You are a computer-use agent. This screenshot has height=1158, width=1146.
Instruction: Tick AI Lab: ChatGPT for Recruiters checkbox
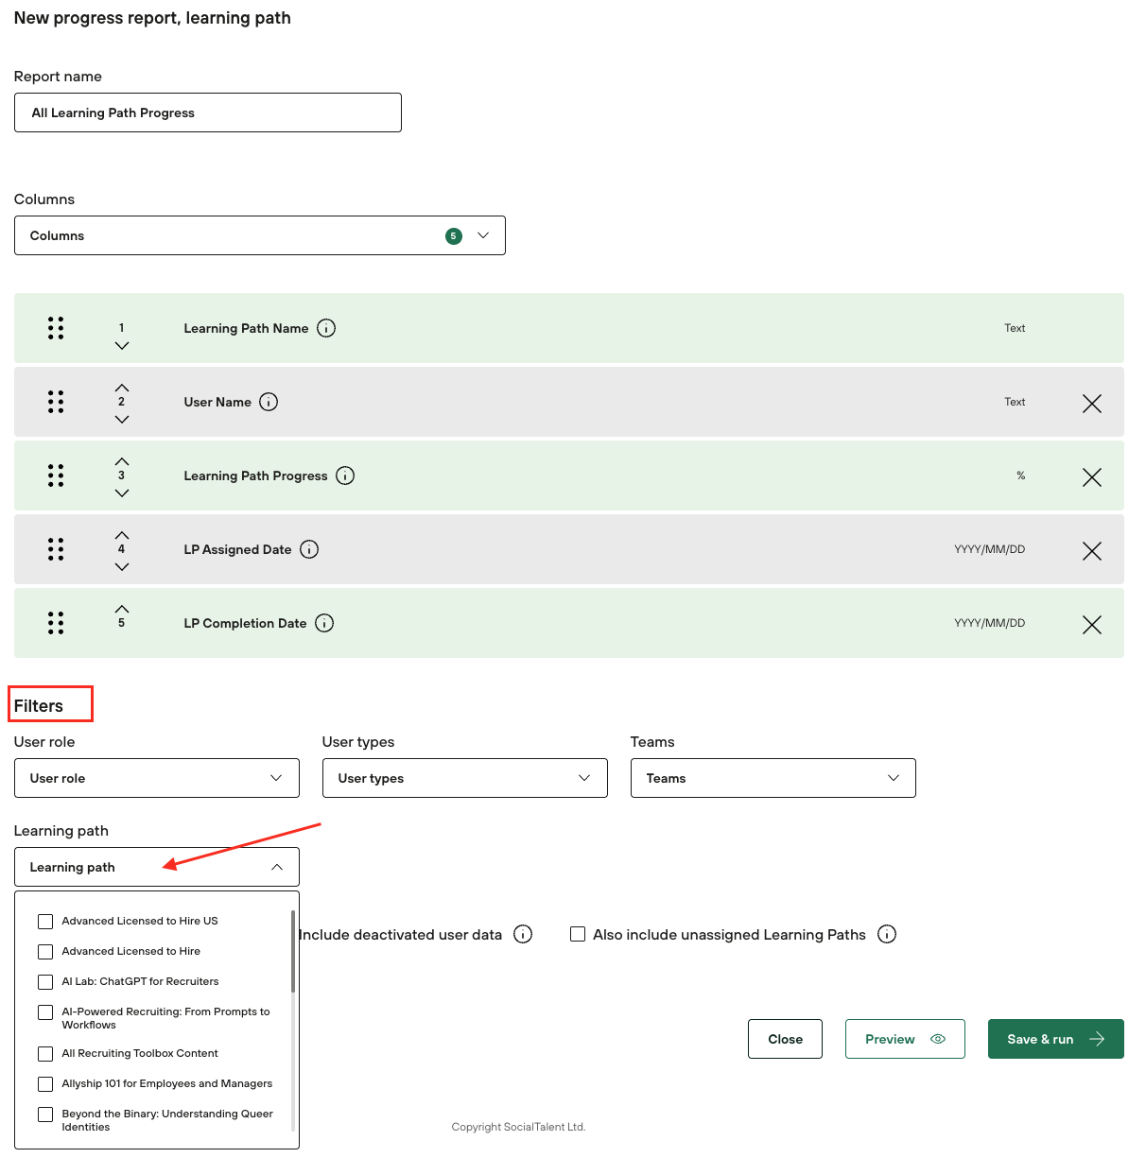coord(45,982)
